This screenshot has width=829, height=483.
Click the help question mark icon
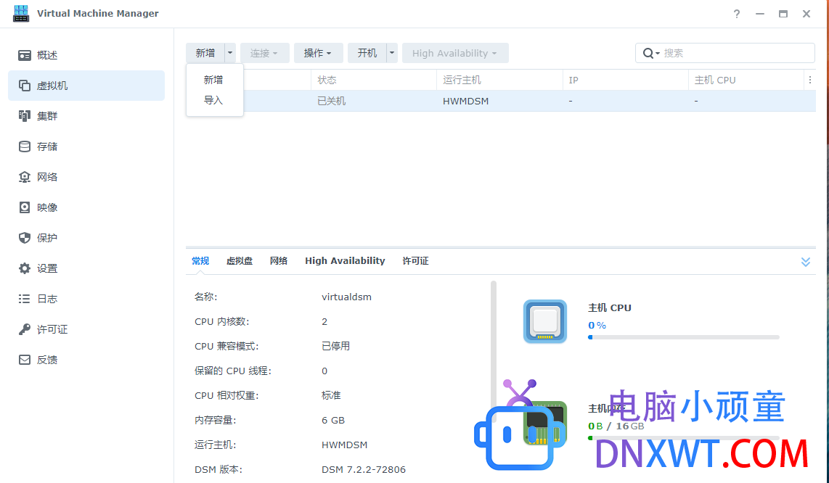tap(736, 14)
